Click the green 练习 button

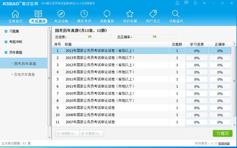(x=222, y=133)
